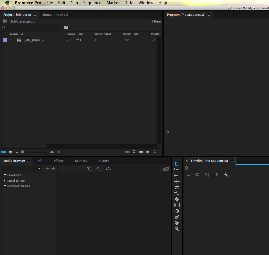Switch Project panel to Icon view
The width and height of the screenshot is (269, 255).
coord(11,152)
